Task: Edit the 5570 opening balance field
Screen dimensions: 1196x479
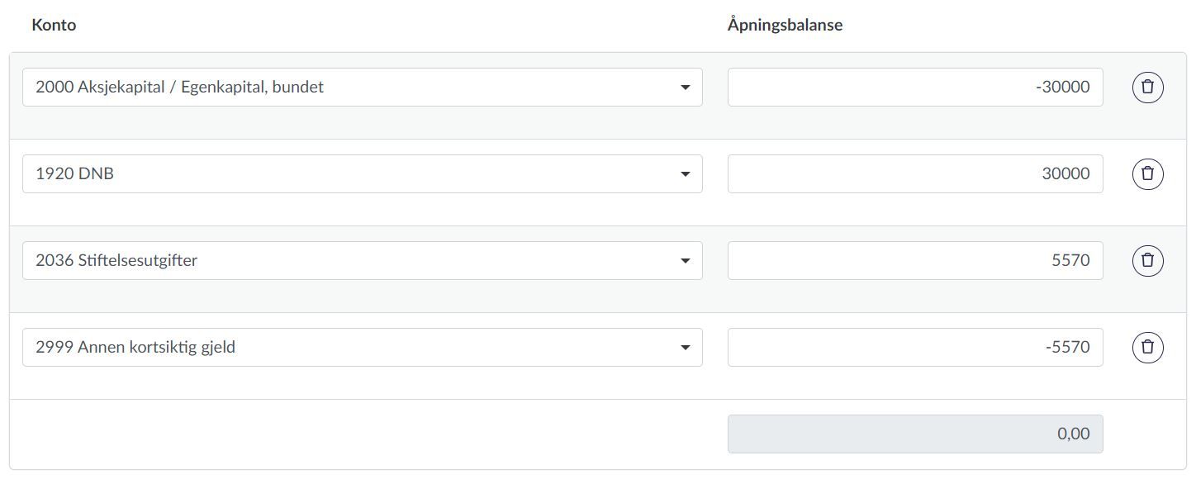Action: pyautogui.click(x=914, y=260)
